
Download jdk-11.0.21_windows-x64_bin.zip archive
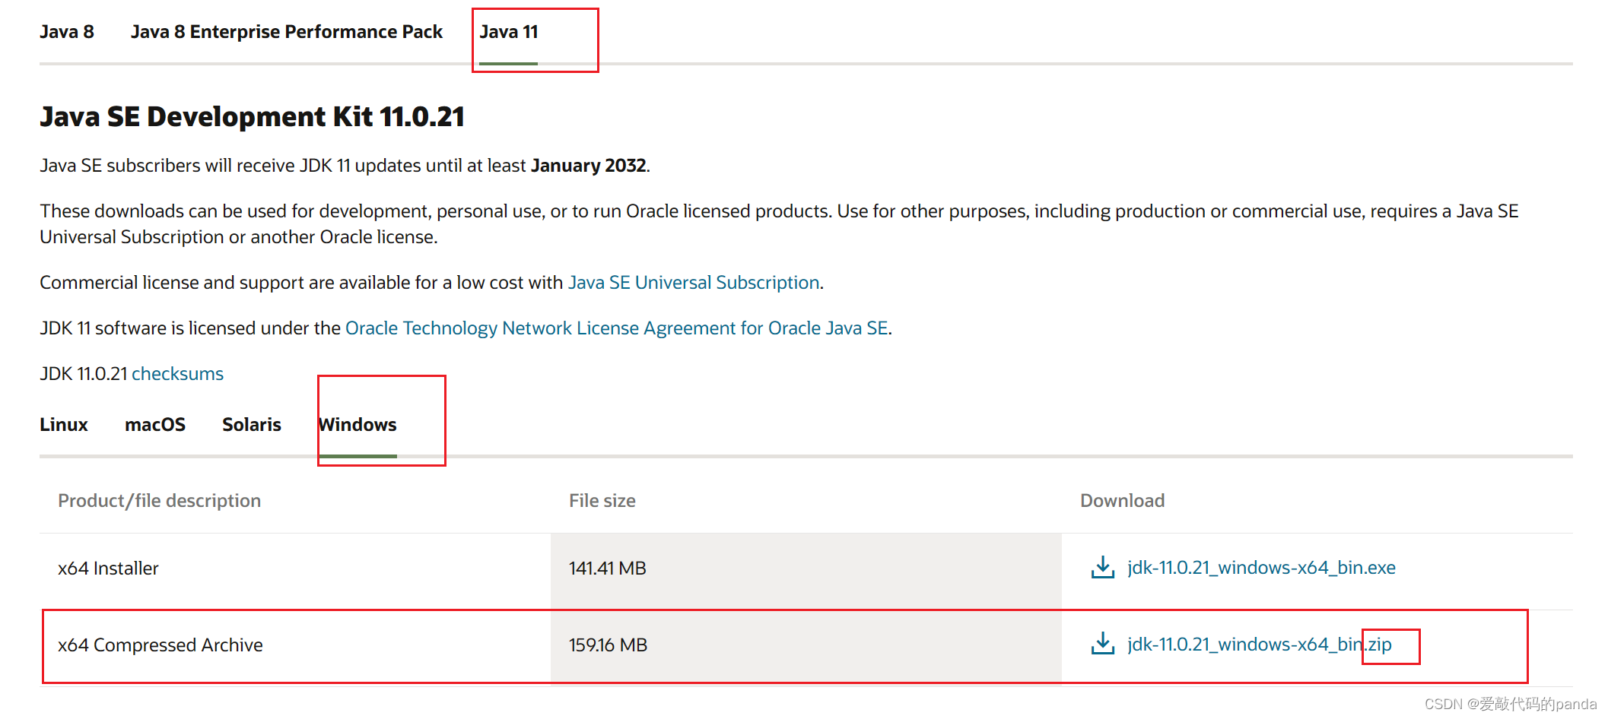[1260, 645]
